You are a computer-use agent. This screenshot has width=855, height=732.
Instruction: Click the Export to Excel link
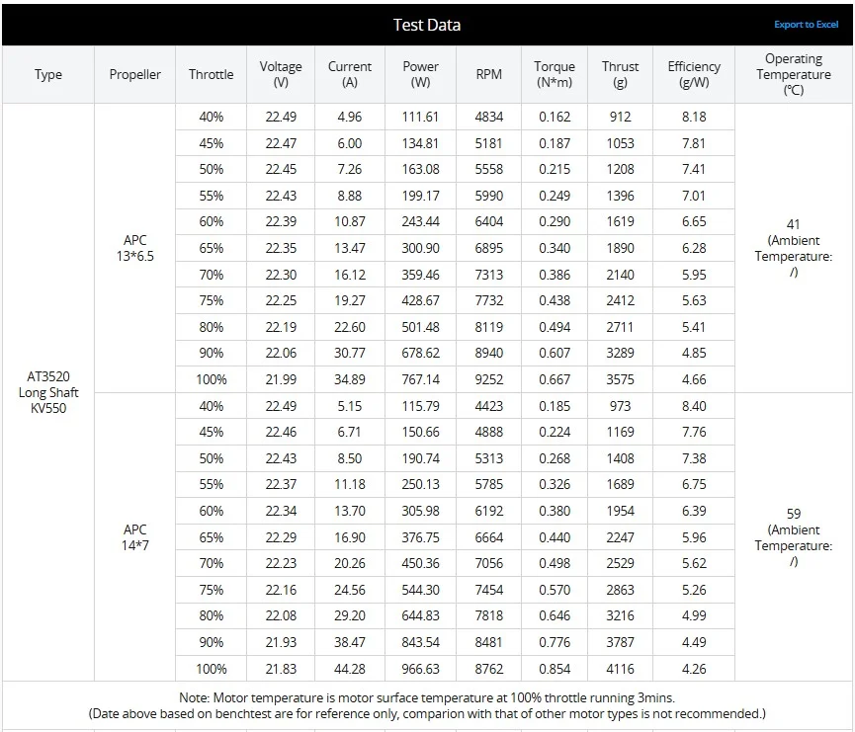(x=807, y=25)
